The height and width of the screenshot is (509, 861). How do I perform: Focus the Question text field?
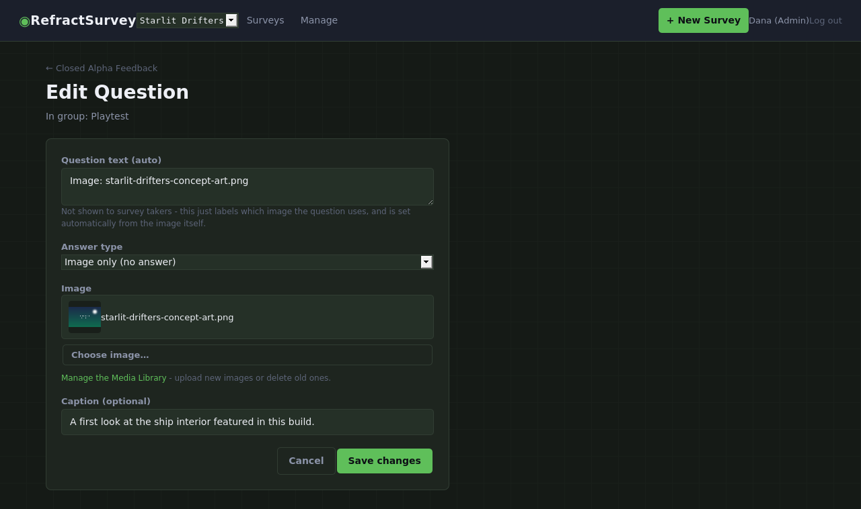pyautogui.click(x=248, y=187)
